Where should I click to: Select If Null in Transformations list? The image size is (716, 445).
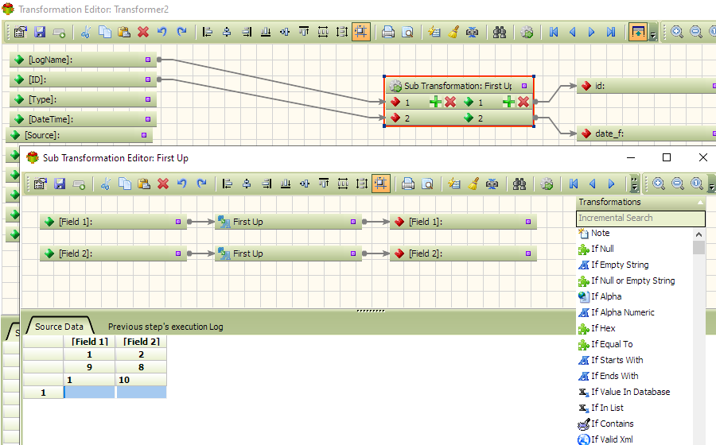coord(602,249)
